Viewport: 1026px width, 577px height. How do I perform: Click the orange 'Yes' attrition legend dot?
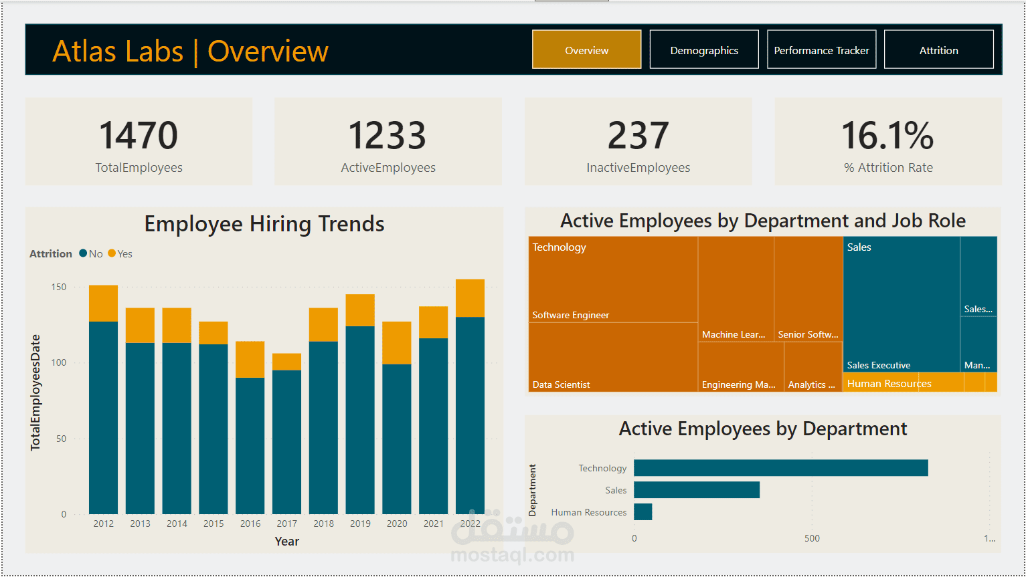tap(112, 253)
